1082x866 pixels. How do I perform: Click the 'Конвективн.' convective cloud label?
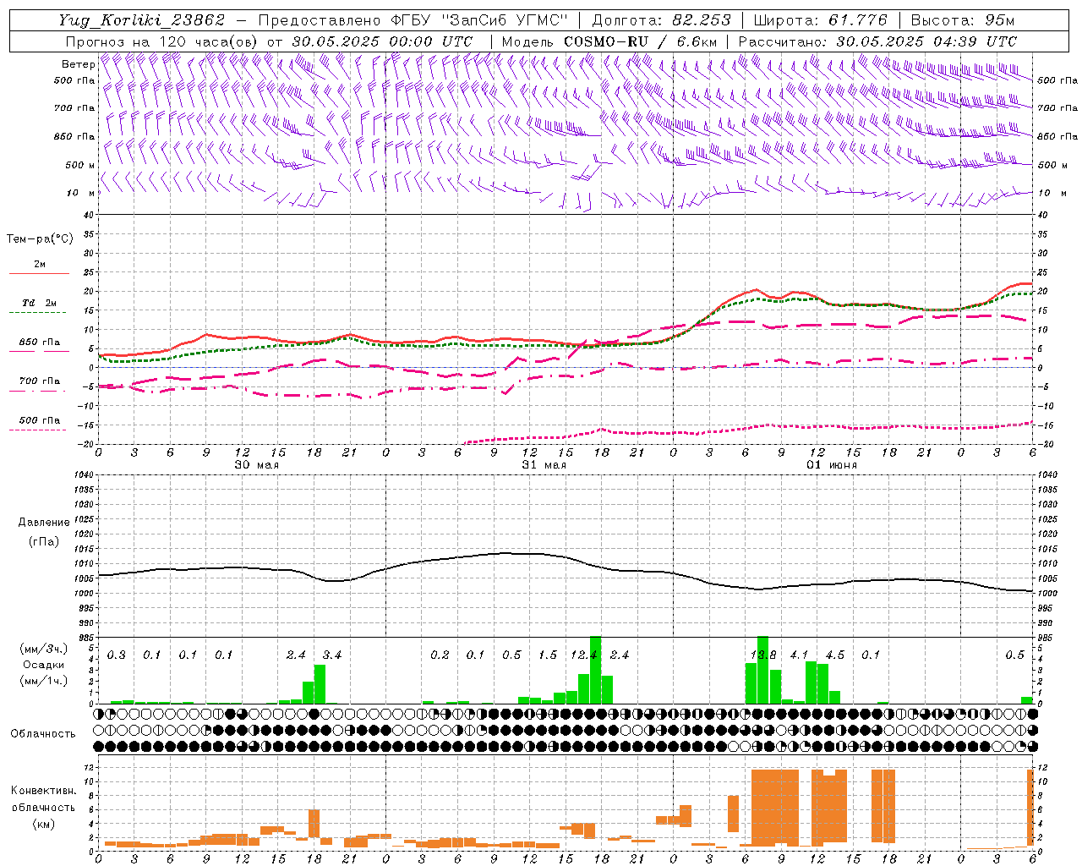pos(43,791)
